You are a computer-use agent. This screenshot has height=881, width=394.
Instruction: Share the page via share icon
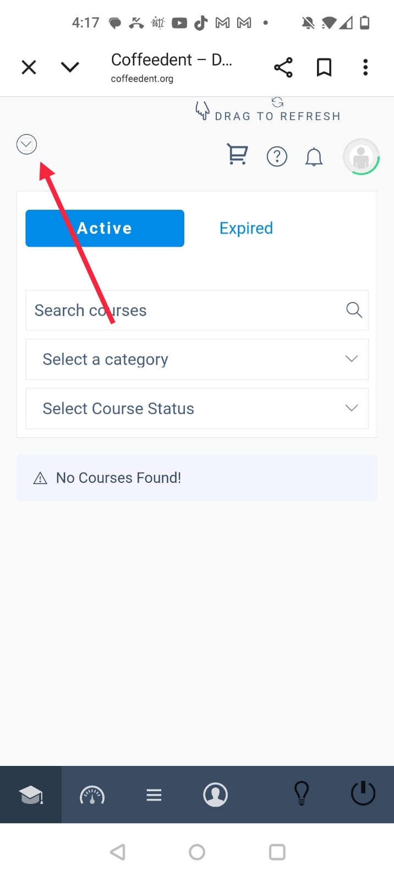click(x=283, y=67)
